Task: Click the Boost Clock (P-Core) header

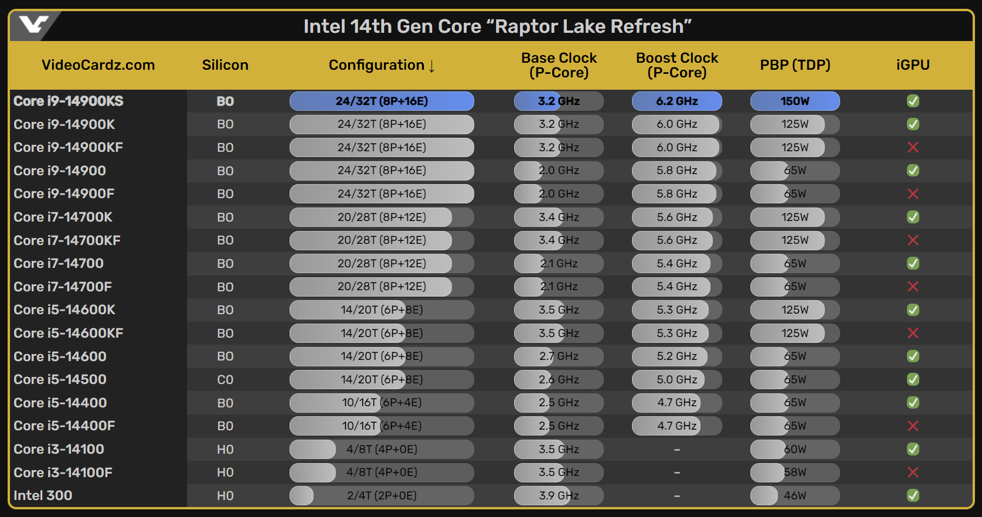Action: pos(677,65)
